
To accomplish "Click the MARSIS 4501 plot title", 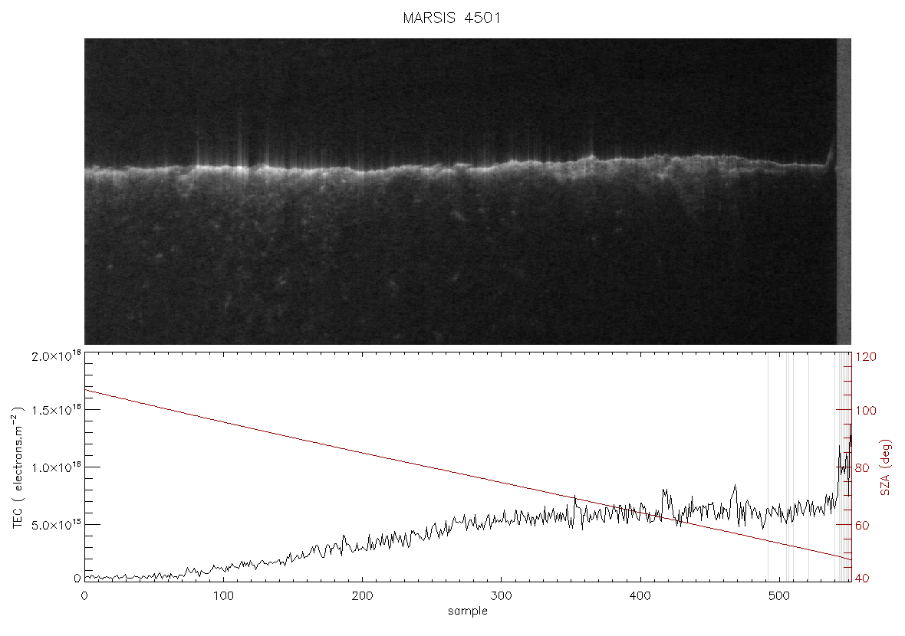I will click(x=451, y=18).
